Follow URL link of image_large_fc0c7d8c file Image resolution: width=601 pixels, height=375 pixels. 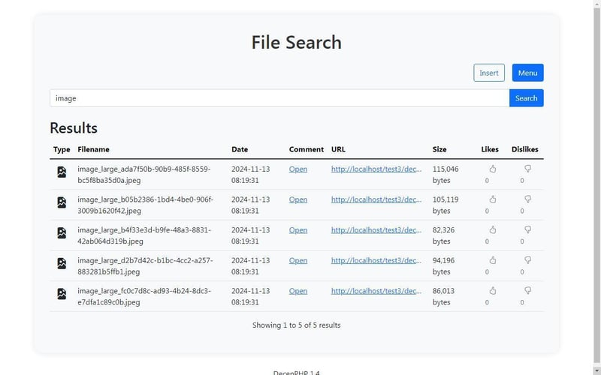tap(376, 291)
